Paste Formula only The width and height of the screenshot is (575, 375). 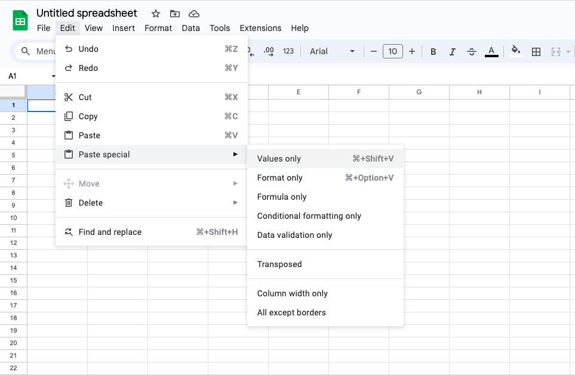pyautogui.click(x=325, y=197)
